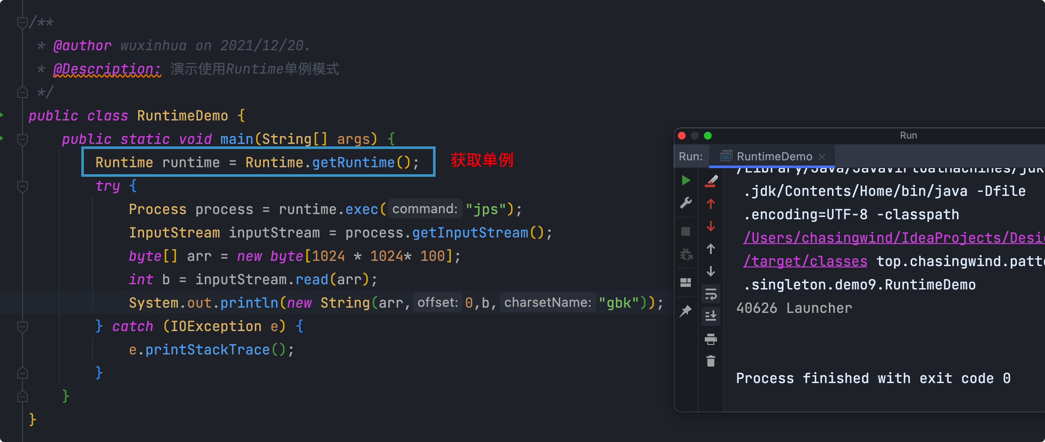Go down the stack trace with the gray down arrow
This screenshot has height=442, width=1045.
pos(711,271)
